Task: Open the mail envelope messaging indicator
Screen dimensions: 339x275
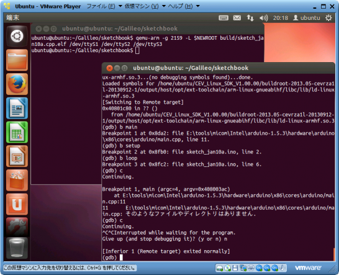Action: click(237, 18)
